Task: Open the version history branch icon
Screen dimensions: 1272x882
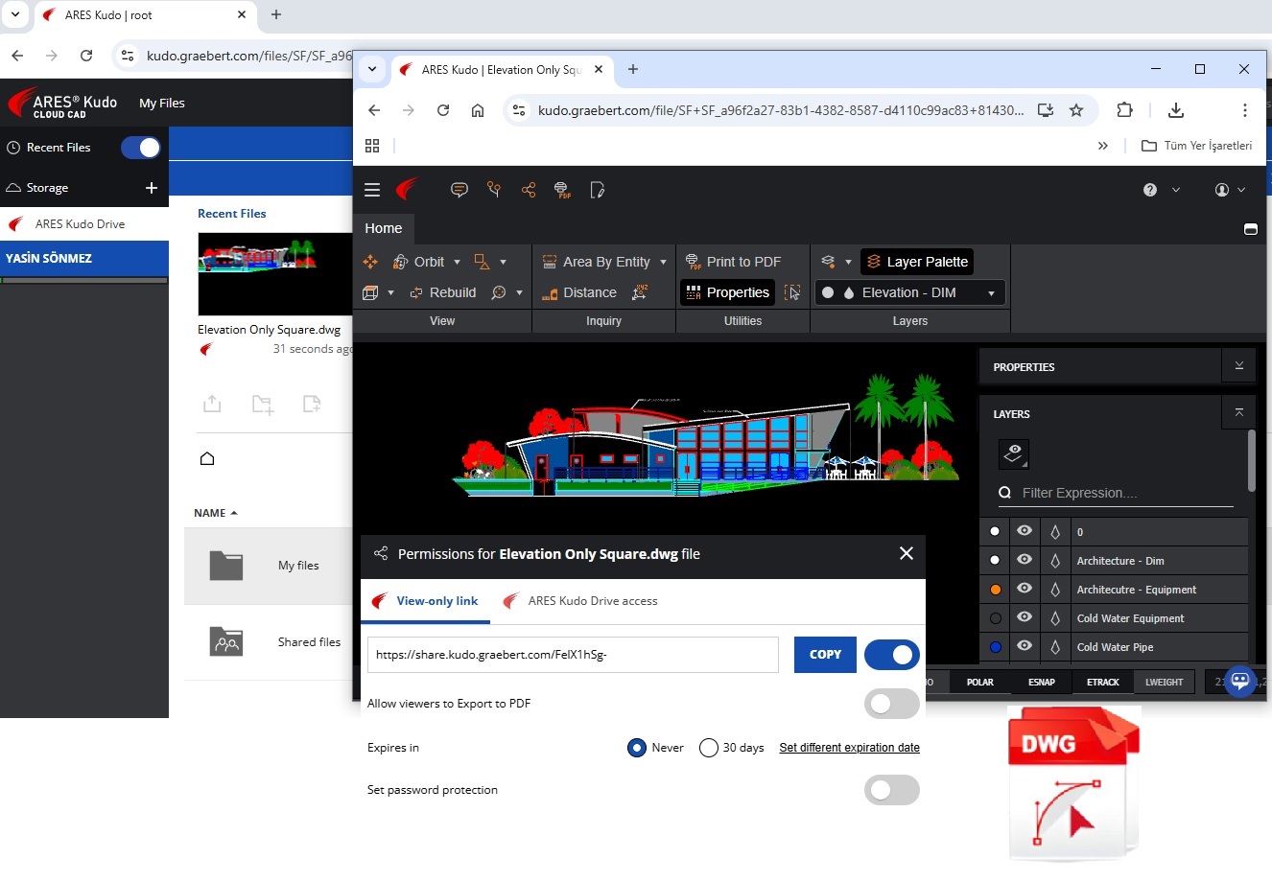Action: [x=494, y=190]
